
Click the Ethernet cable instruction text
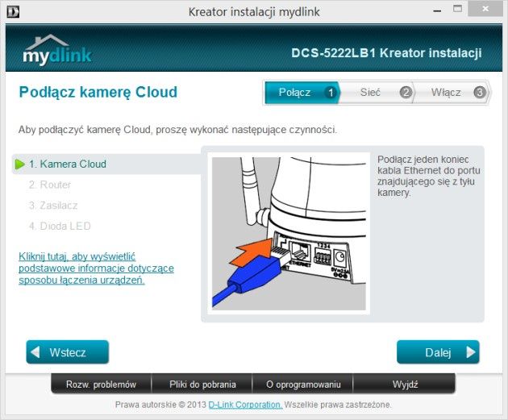pyautogui.click(x=429, y=177)
